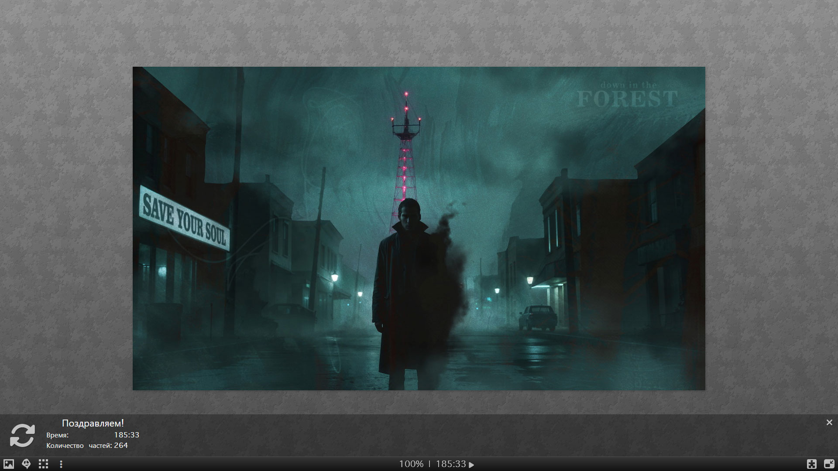Click the FOREST watermark text in picture
The height and width of the screenshot is (471, 838).
(x=627, y=99)
